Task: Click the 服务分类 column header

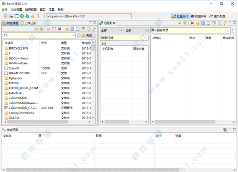Action: (139, 49)
